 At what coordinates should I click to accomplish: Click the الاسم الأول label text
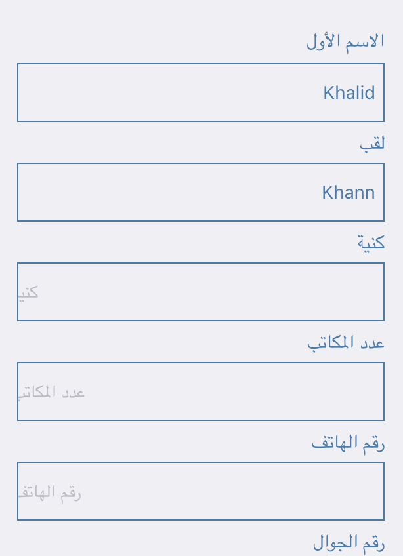click(x=345, y=42)
